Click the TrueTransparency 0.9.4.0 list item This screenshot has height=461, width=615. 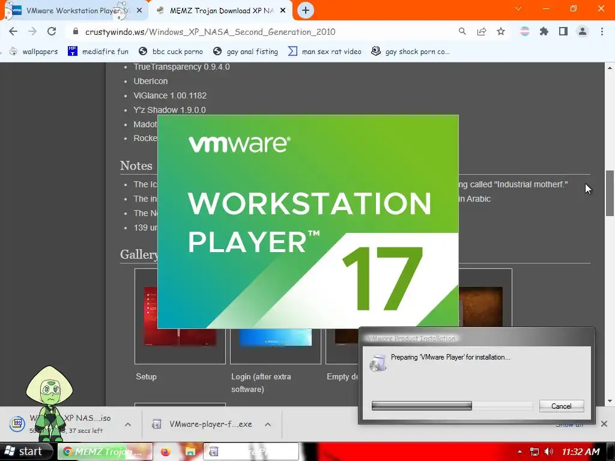pyautogui.click(x=181, y=67)
